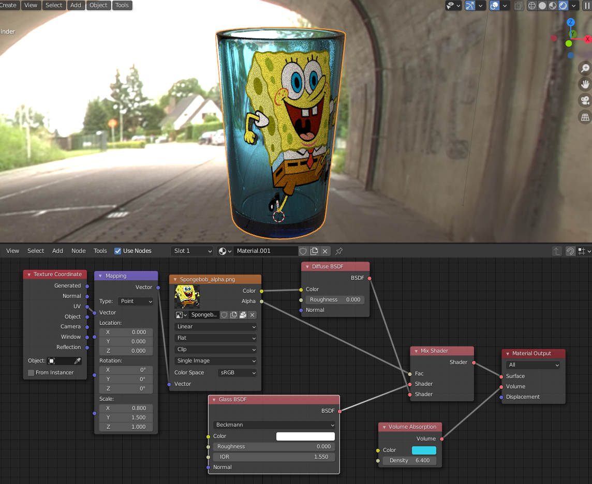
Task: Click the eyedropper next to Object field
Action: point(78,360)
